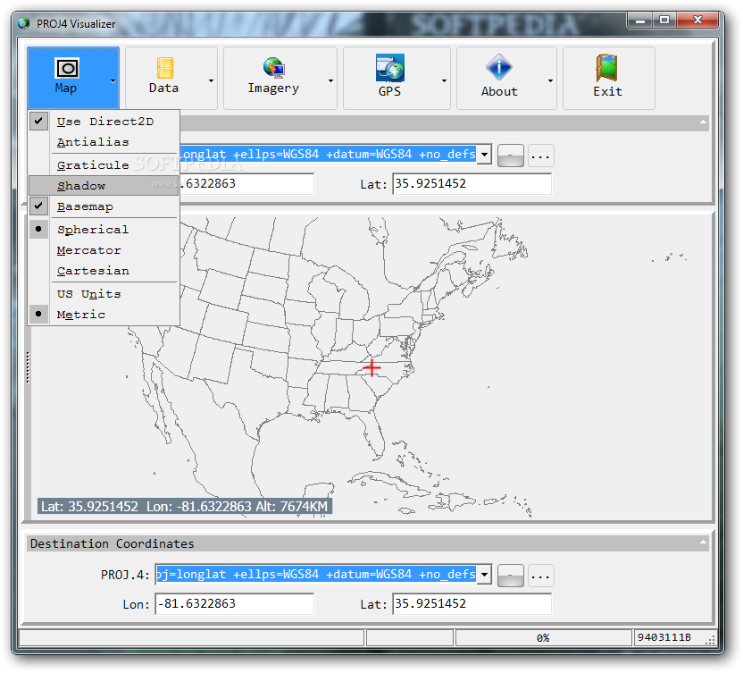Select the Spherical view mode
This screenshot has height=673, width=743.
coord(104,230)
